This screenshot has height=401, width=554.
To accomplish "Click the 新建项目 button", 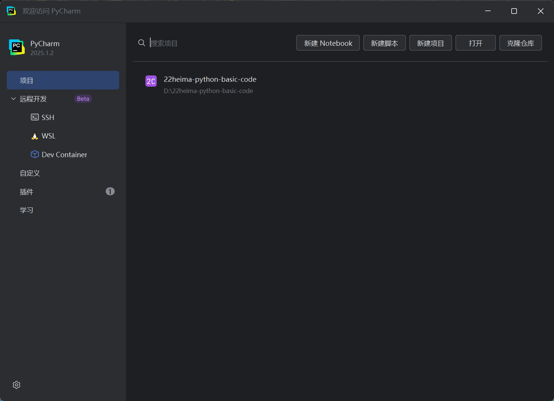I will coord(431,43).
